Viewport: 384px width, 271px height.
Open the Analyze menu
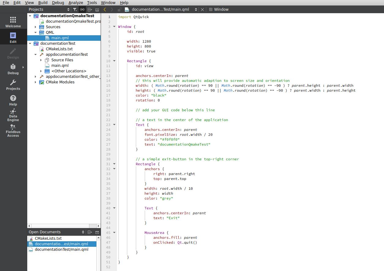(x=76, y=2)
